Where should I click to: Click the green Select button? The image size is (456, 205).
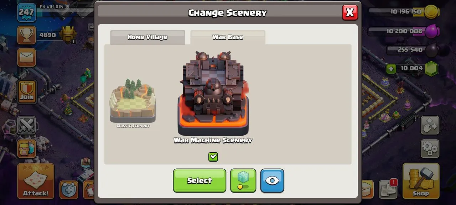(199, 180)
